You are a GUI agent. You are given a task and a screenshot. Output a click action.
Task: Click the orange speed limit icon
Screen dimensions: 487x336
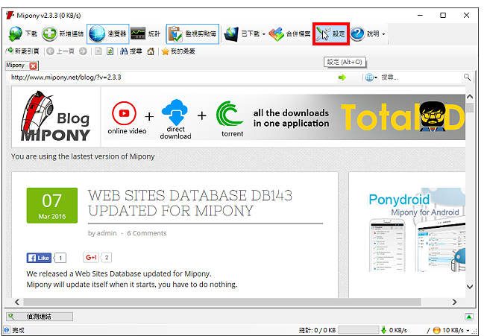coord(436,330)
